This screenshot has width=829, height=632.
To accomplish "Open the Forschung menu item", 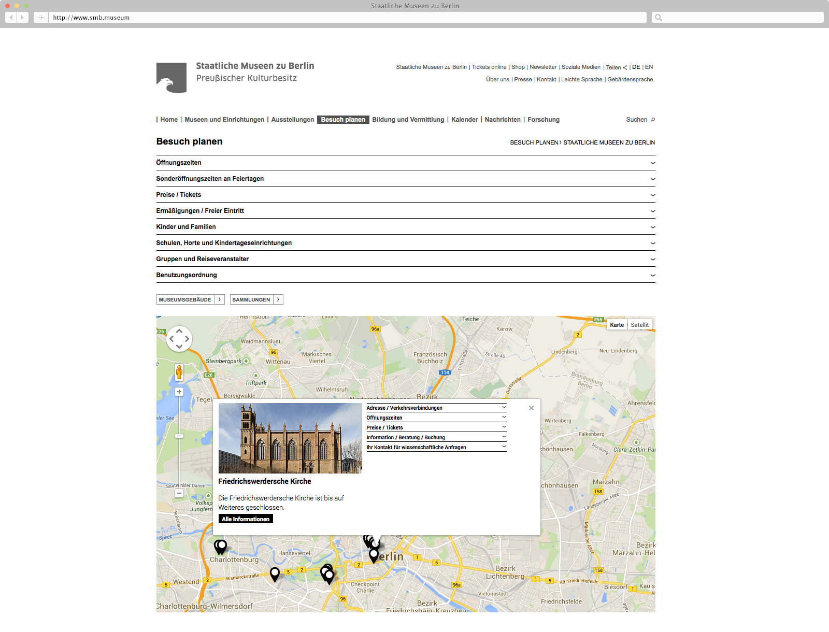I will [544, 120].
